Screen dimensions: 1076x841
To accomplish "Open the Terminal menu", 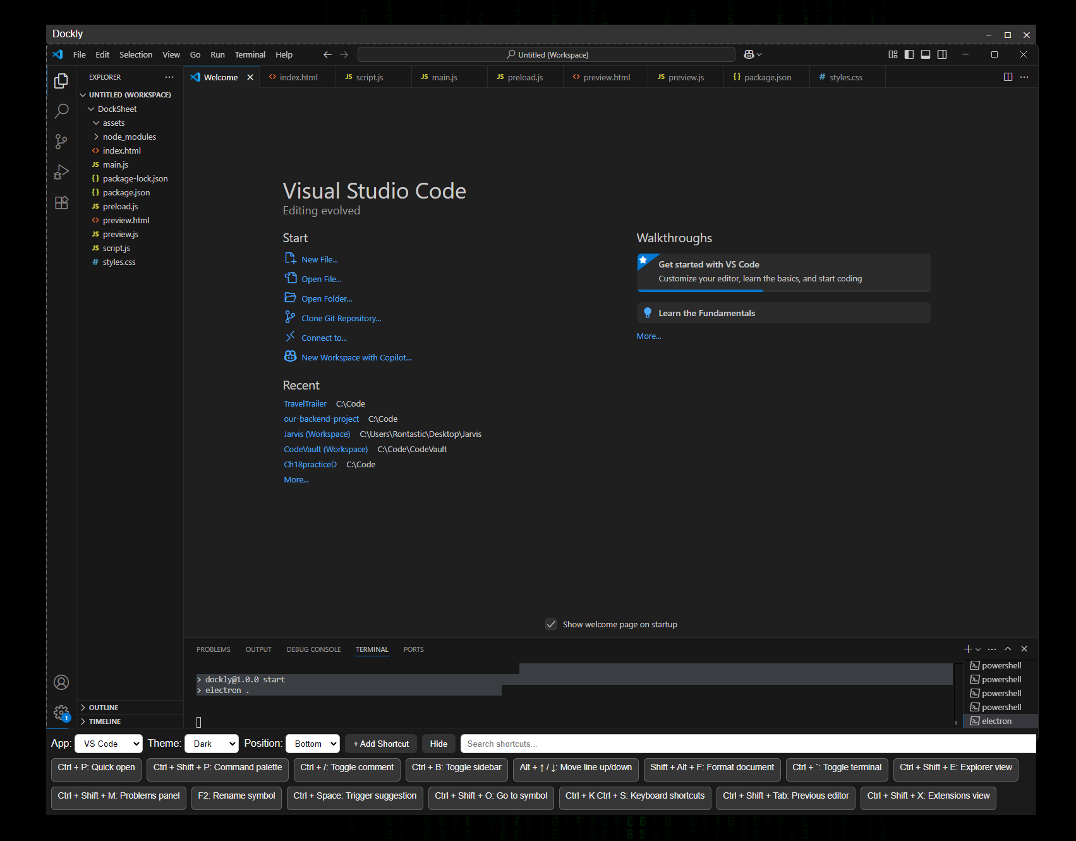I will pos(250,54).
